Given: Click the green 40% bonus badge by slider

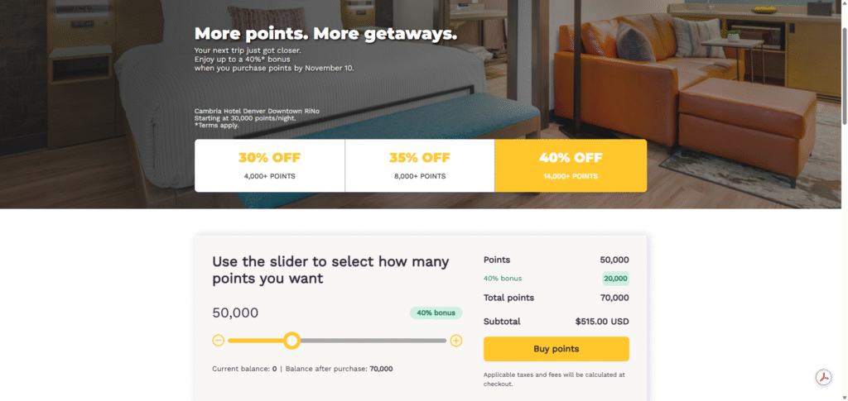Looking at the screenshot, I should coord(436,313).
